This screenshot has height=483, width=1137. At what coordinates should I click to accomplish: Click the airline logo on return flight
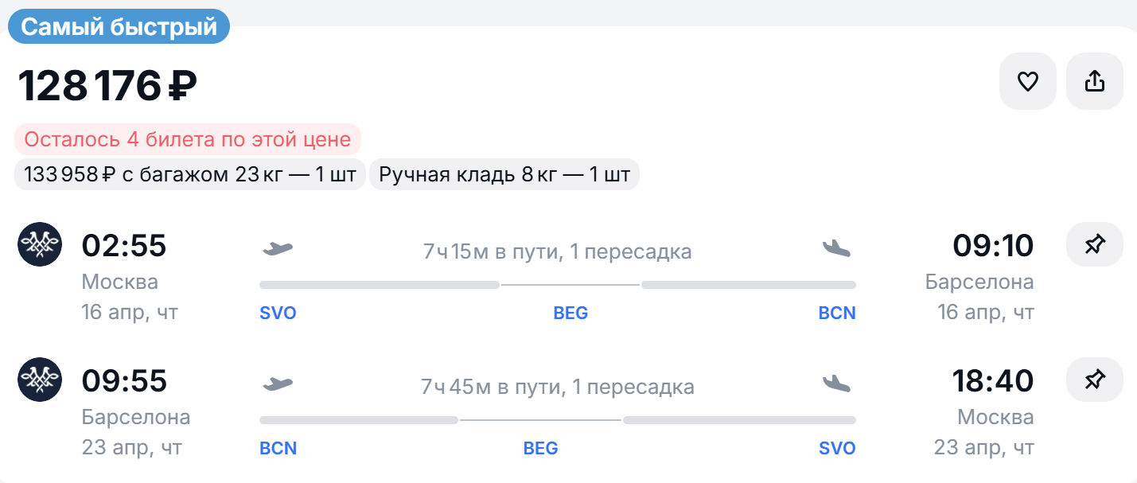tap(40, 380)
